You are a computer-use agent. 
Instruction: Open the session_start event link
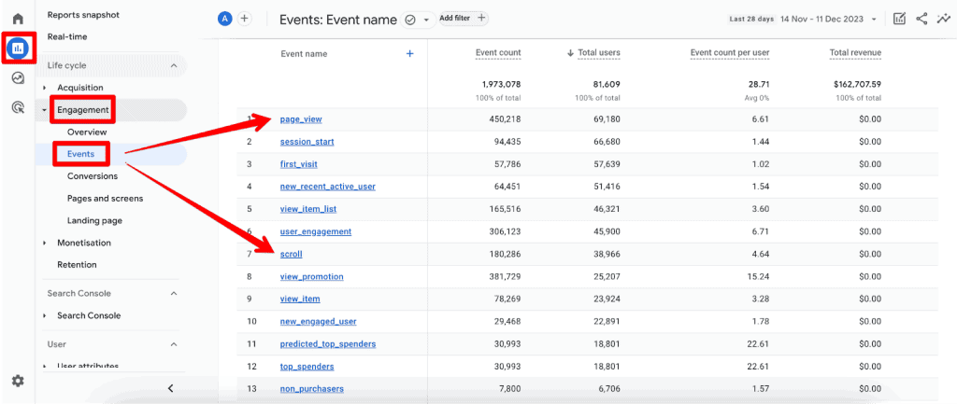tap(307, 142)
